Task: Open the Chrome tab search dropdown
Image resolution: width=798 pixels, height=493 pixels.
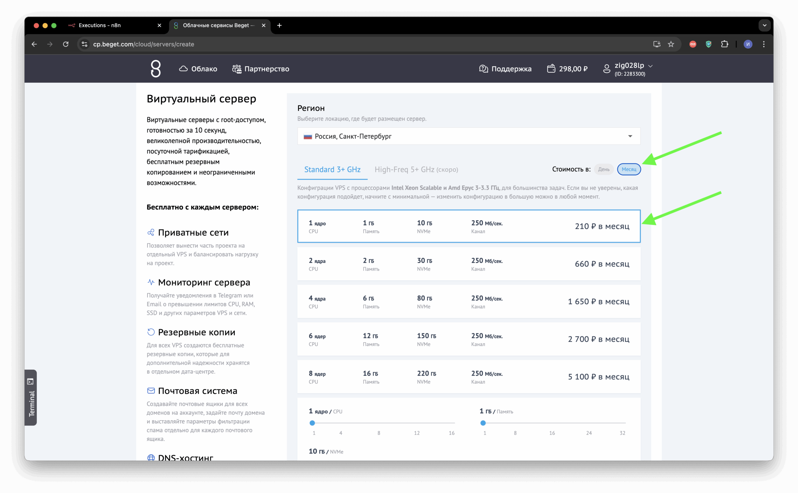Action: point(764,26)
